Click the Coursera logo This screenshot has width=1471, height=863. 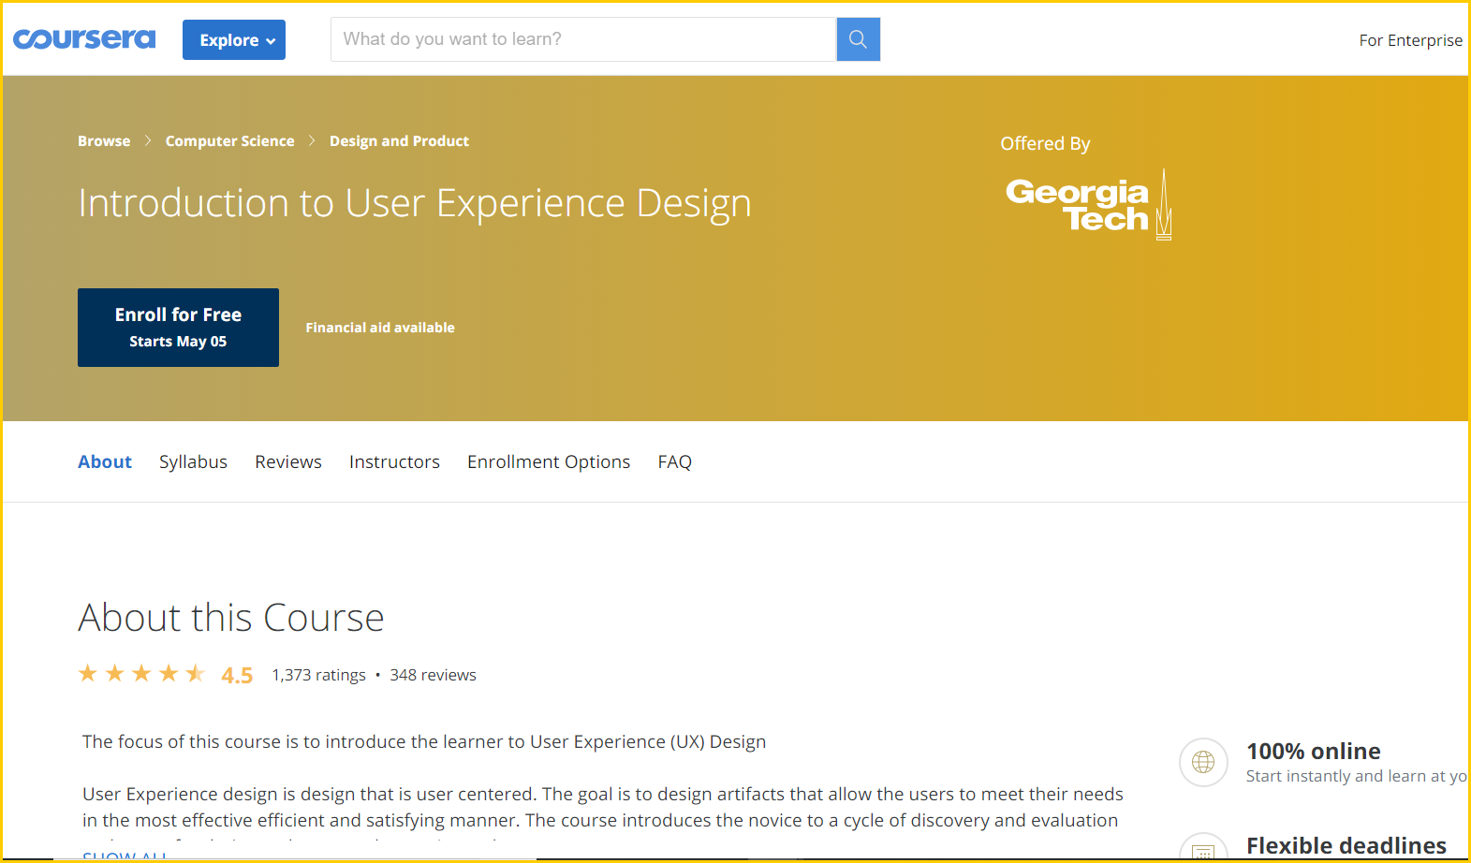click(84, 39)
